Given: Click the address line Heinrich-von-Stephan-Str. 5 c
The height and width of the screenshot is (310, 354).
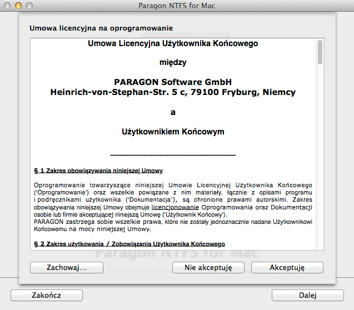Looking at the screenshot, I should 119,92.
